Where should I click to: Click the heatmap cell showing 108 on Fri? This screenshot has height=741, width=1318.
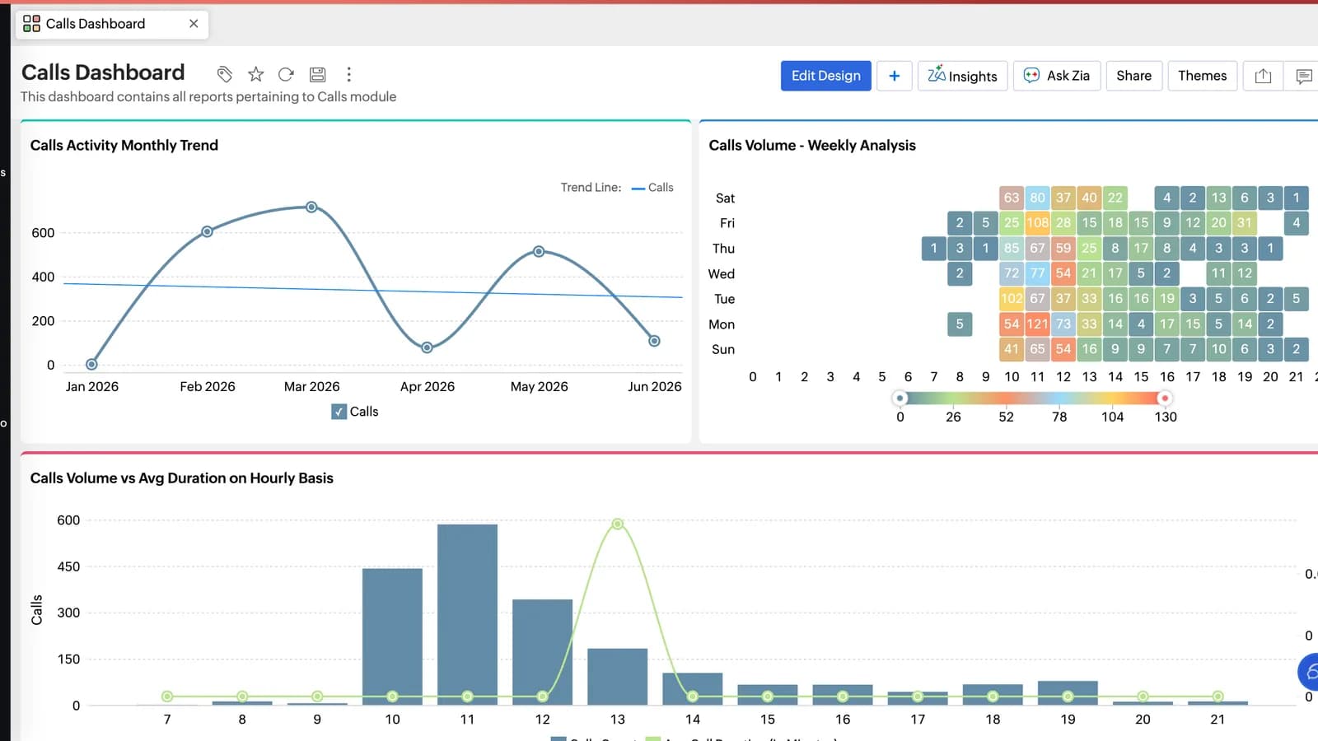pyautogui.click(x=1037, y=222)
